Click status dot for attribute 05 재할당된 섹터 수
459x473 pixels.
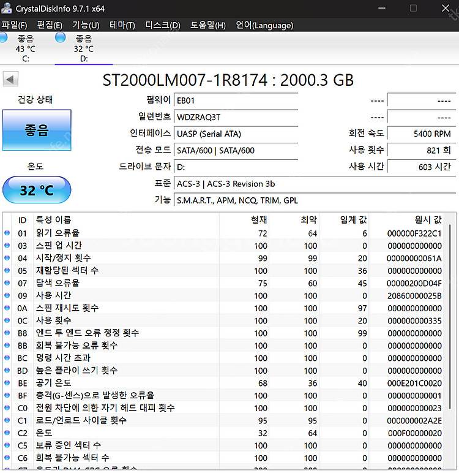7,271
